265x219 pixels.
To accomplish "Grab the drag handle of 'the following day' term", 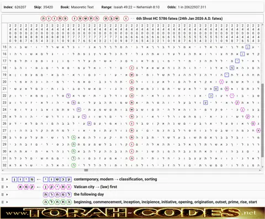I will 2,194.
